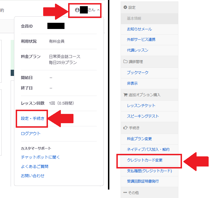Open お知らせメール settings
This screenshot has height=198, width=212.
(139, 29)
